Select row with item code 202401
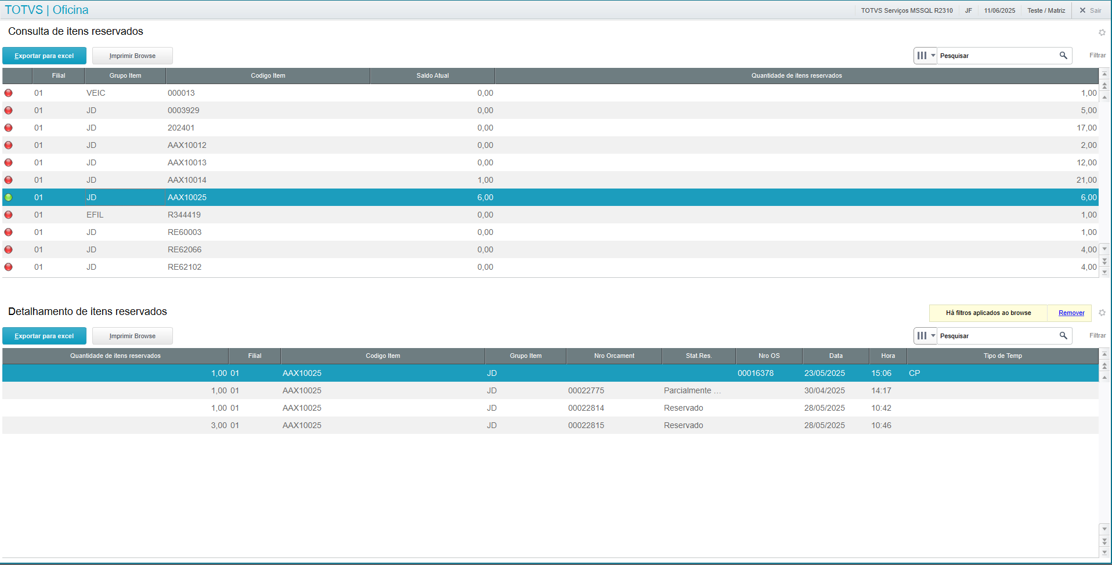Image resolution: width=1112 pixels, height=565 pixels. click(x=550, y=128)
